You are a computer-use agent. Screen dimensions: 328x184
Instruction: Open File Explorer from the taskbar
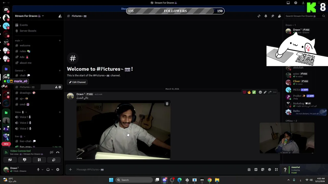point(217,180)
